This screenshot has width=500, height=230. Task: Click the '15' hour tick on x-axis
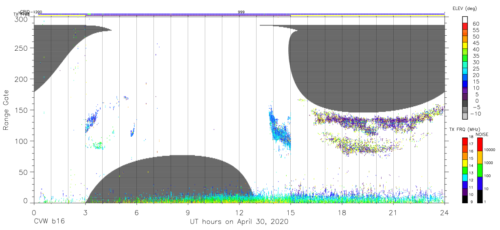tap(291, 213)
